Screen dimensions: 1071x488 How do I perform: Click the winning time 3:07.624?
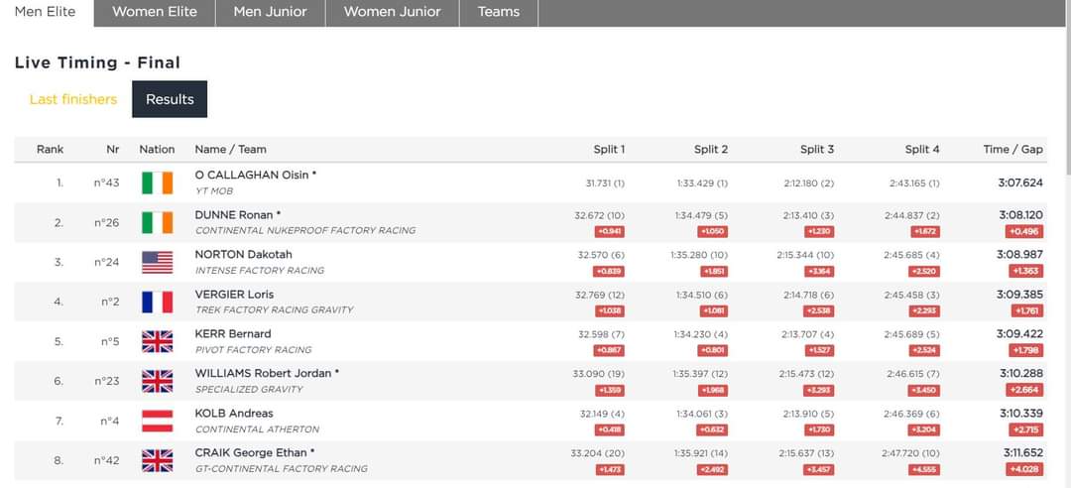coord(1021,183)
